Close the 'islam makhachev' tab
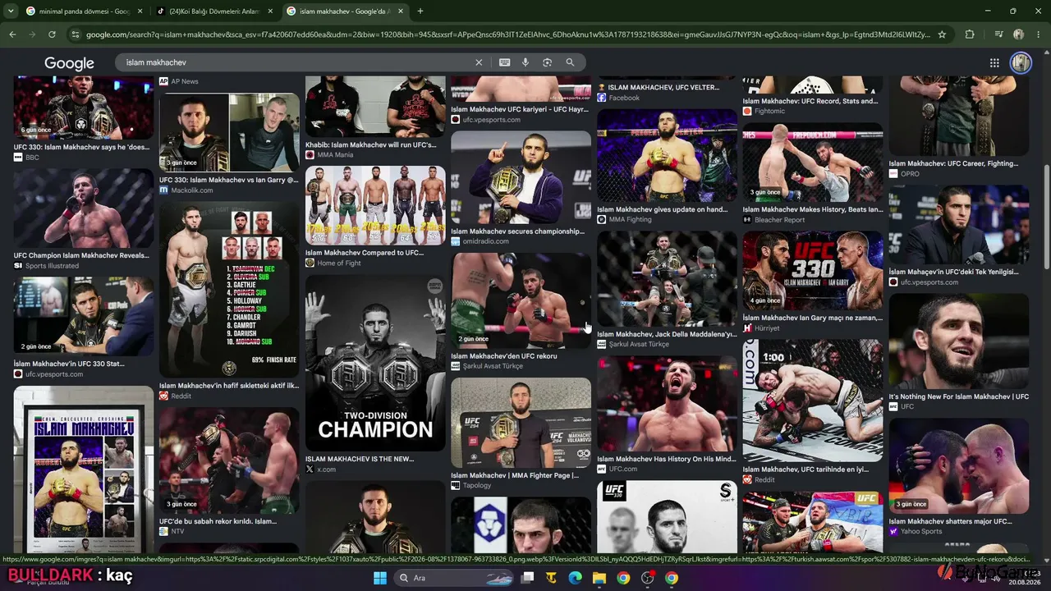The image size is (1051, 591). point(401,11)
